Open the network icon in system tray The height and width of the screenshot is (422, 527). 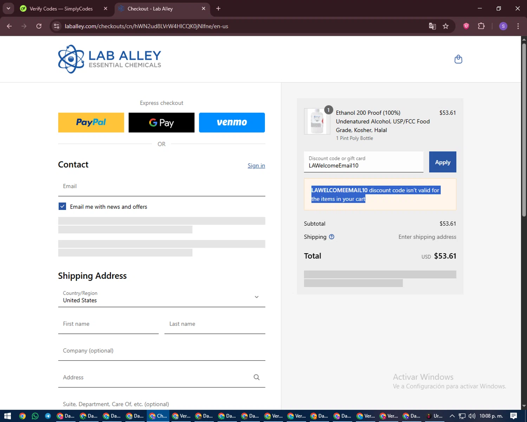(462, 416)
